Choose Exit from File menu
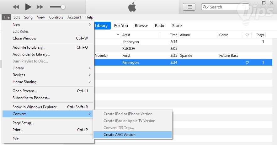This screenshot has height=145, width=277. (48, 139)
